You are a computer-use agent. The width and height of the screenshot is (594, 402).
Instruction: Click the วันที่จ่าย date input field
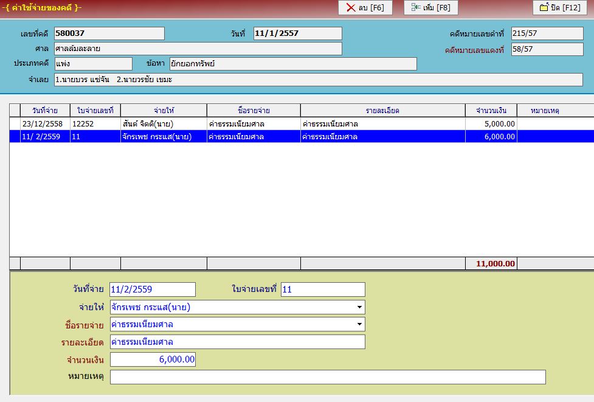tap(153, 289)
